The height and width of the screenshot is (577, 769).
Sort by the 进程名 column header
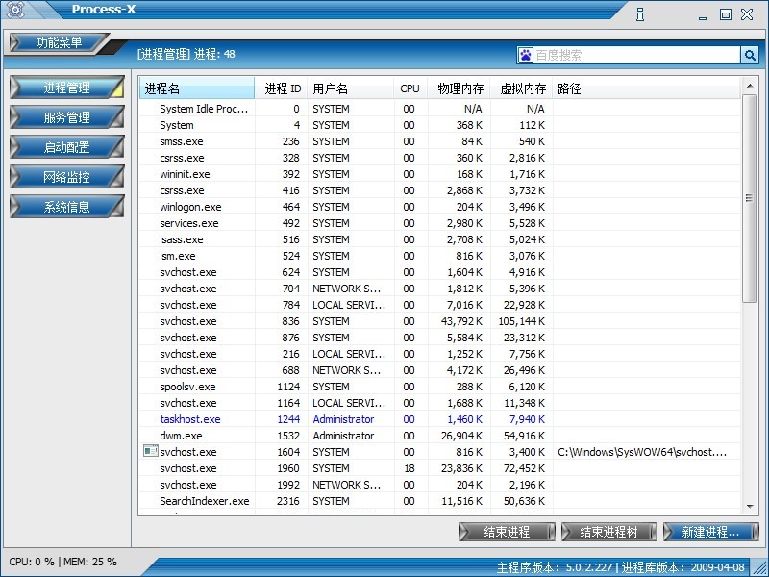pos(196,88)
